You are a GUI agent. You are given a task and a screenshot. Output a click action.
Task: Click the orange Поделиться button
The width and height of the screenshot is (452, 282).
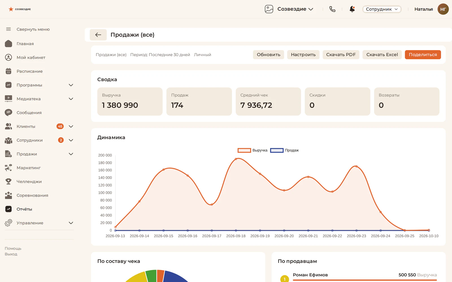[x=423, y=55]
